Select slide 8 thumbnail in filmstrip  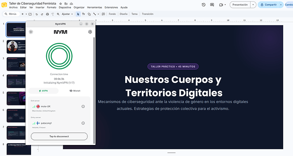click(x=19, y=149)
